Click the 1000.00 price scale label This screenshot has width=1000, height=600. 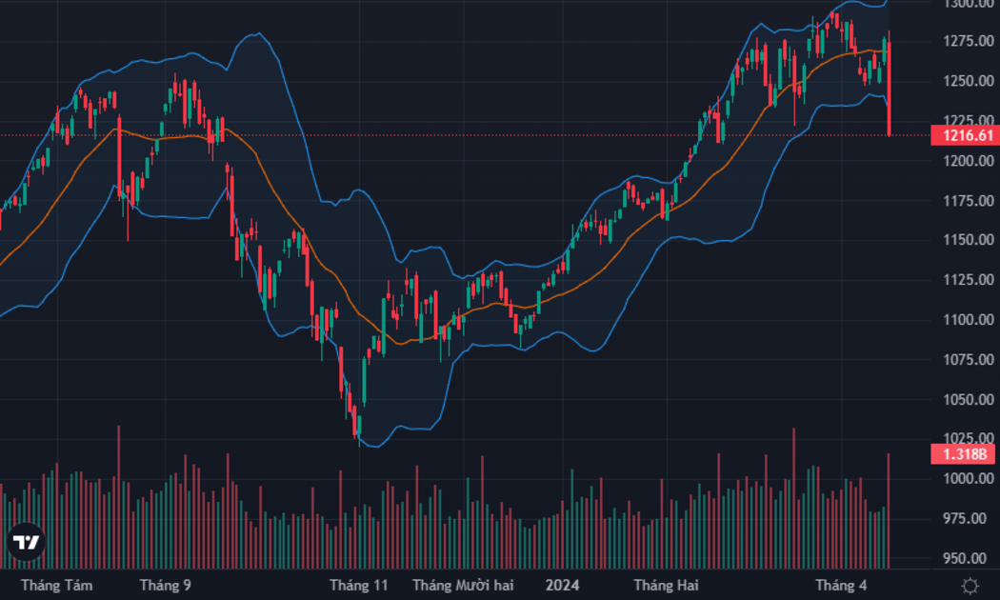(969, 479)
